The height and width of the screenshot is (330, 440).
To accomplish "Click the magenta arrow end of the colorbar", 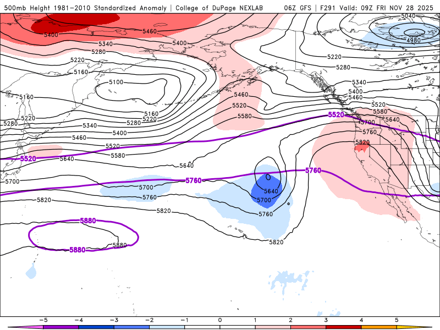I will point(25,327).
